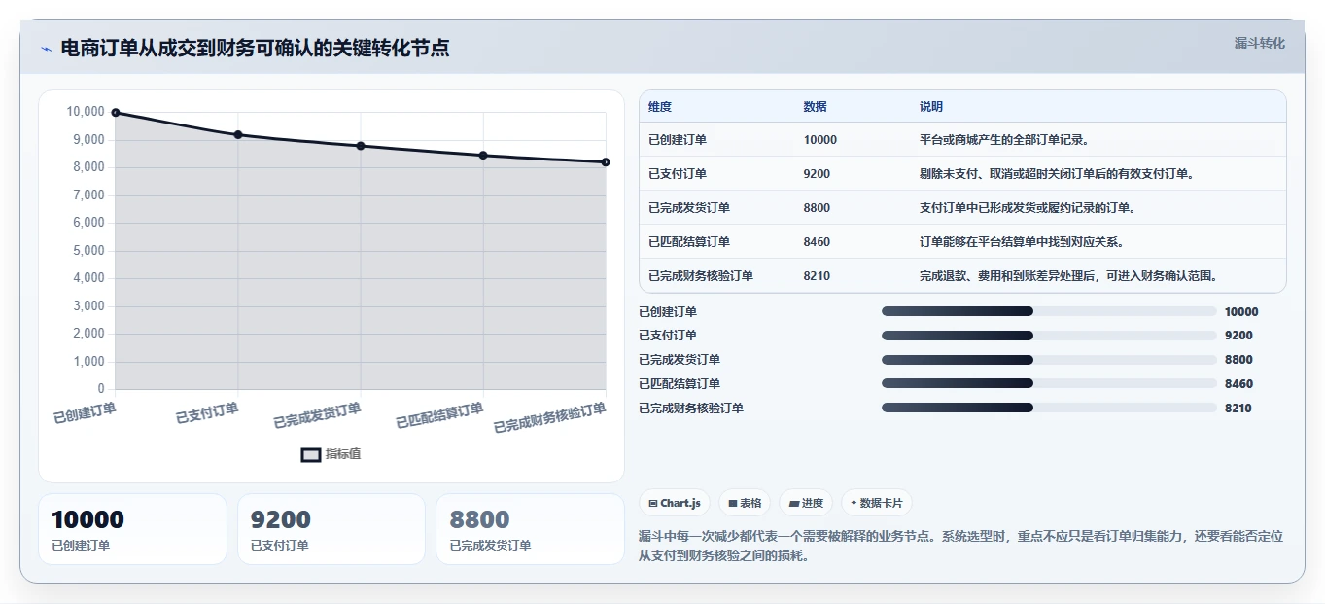1325x604 pixels.
Task: Click the chart data point for 已创建订单
Action: 116,113
